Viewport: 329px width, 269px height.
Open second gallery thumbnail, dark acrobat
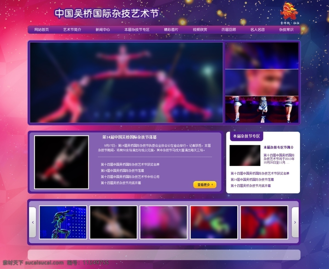(x=113, y=222)
